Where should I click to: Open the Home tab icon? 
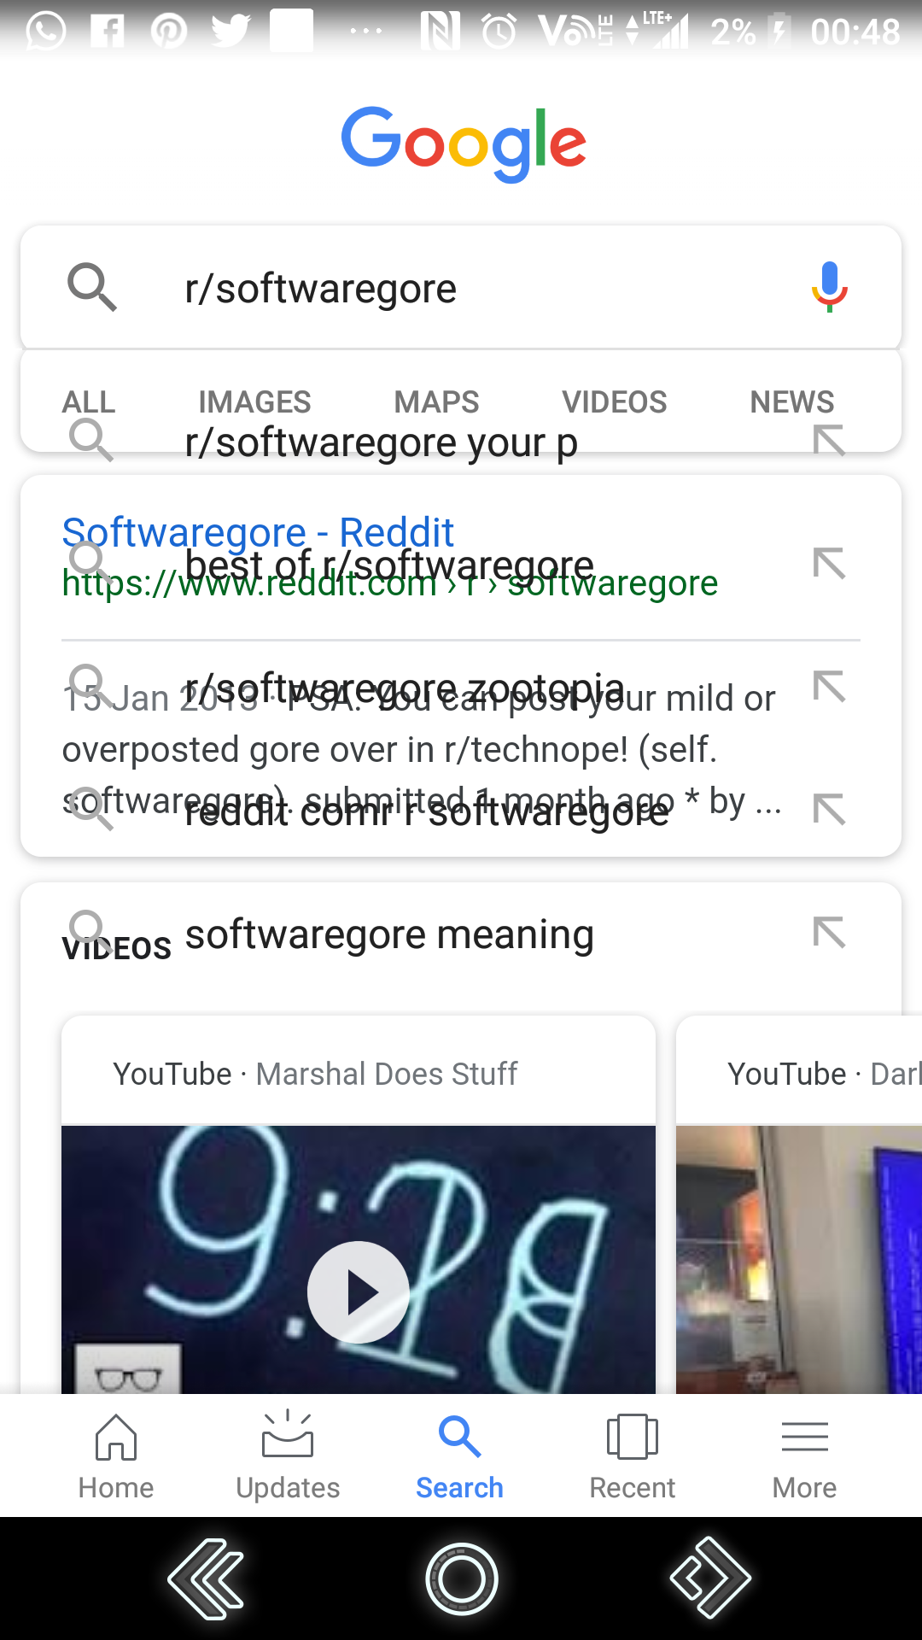(x=116, y=1438)
